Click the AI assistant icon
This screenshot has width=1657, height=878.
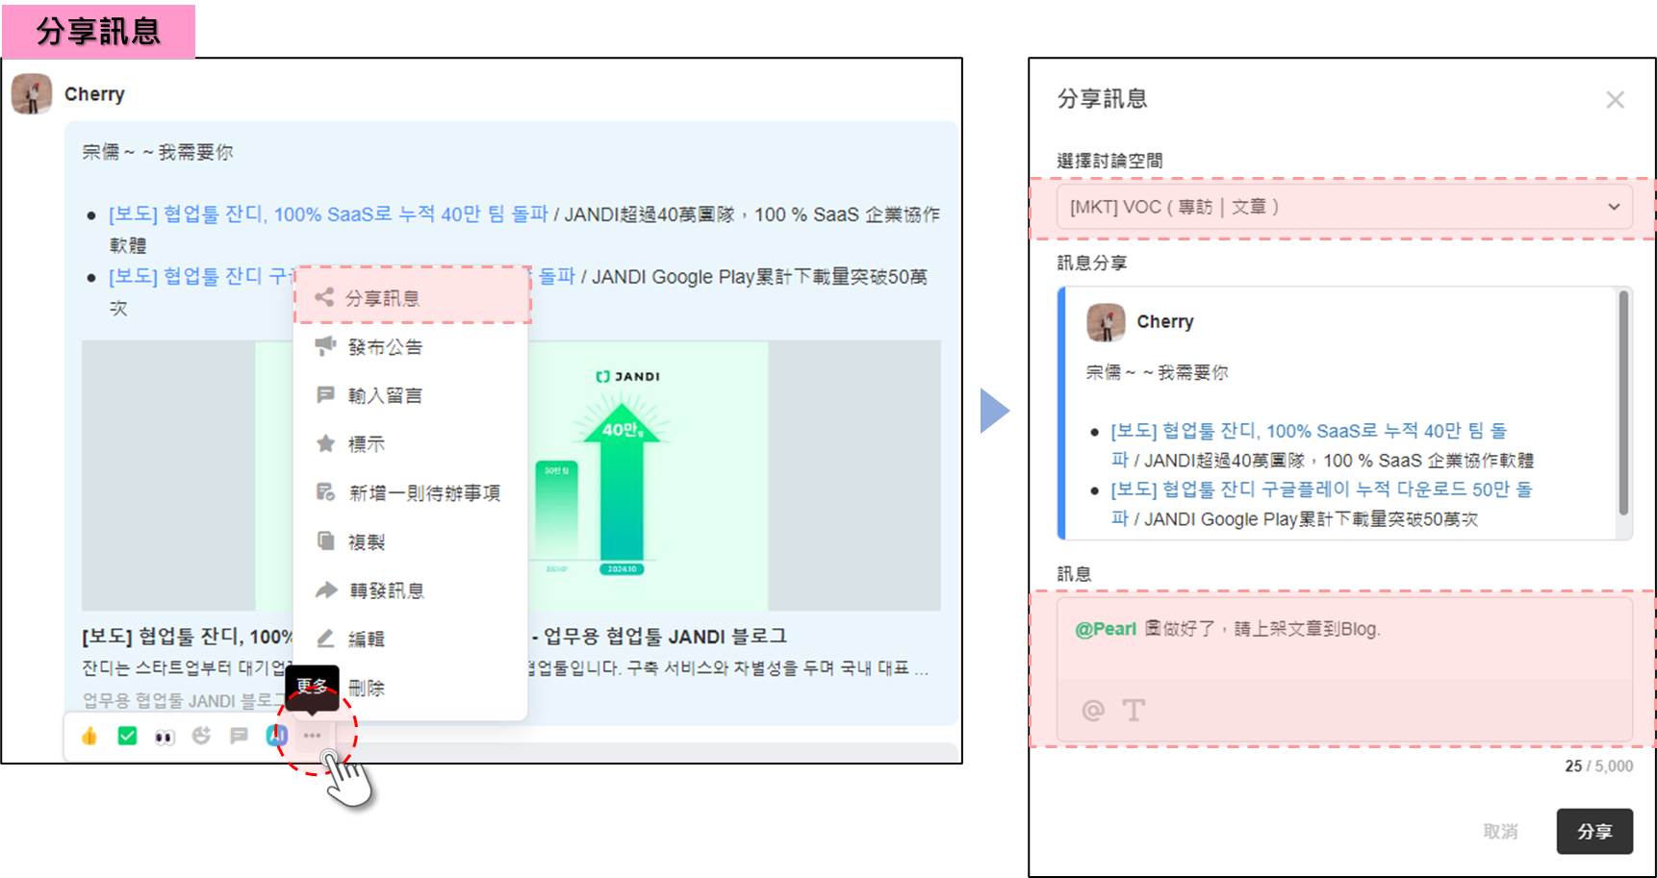pos(277,736)
